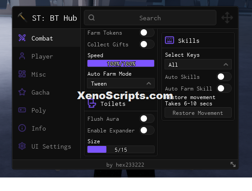Click the move window cross-arrows icon
Screen dimensions: 252x191
click(227, 18)
